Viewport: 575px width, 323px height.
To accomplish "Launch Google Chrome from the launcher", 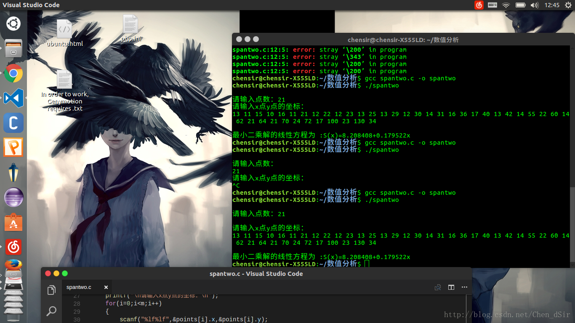I will [x=13, y=73].
